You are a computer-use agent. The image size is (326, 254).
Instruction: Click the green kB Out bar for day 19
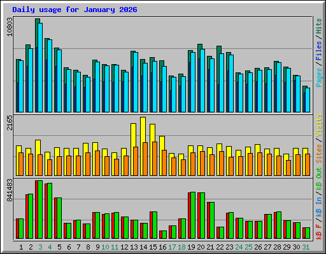193,215
